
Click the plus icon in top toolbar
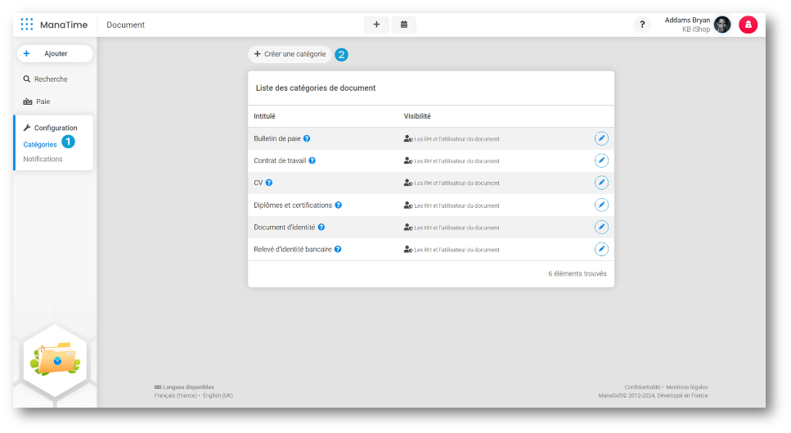click(376, 25)
